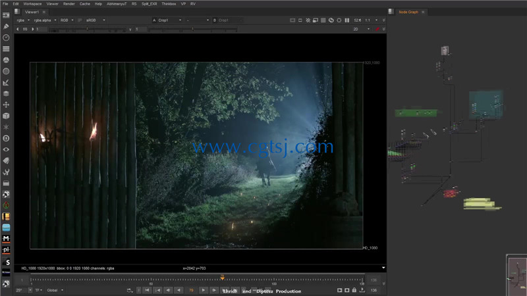Click the play backward button
This screenshot has width=527, height=296.
(x=179, y=290)
